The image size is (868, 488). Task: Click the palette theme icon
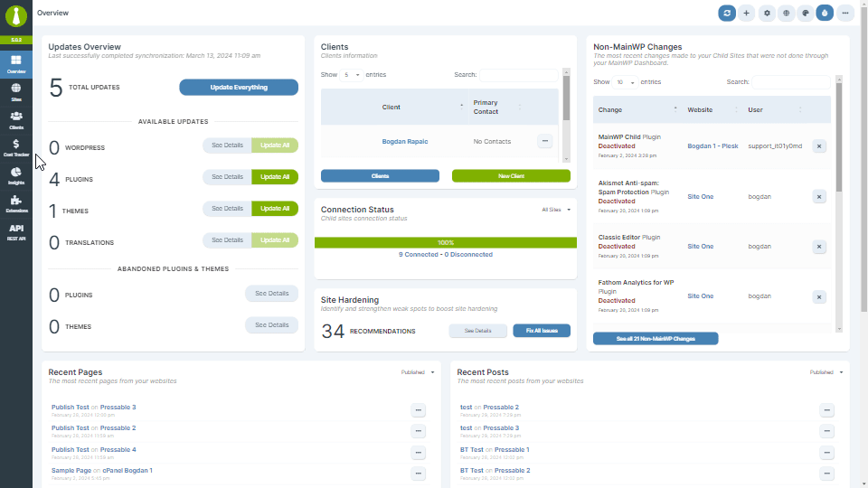(x=806, y=13)
